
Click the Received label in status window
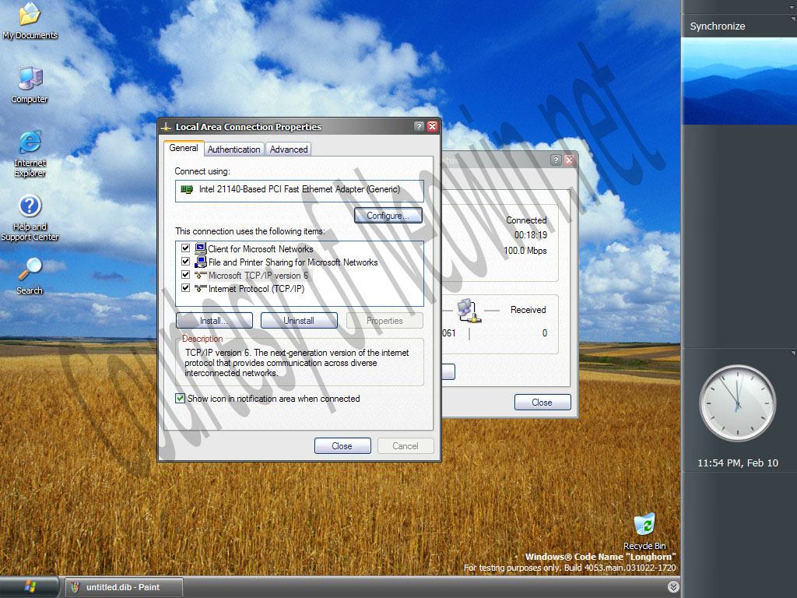[x=528, y=310]
